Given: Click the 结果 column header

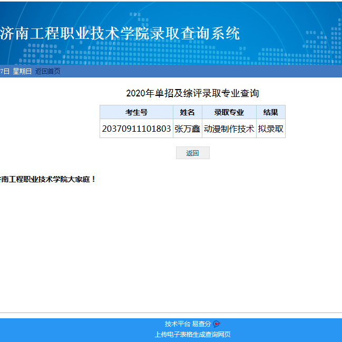Looking at the screenshot, I should click(x=271, y=112).
